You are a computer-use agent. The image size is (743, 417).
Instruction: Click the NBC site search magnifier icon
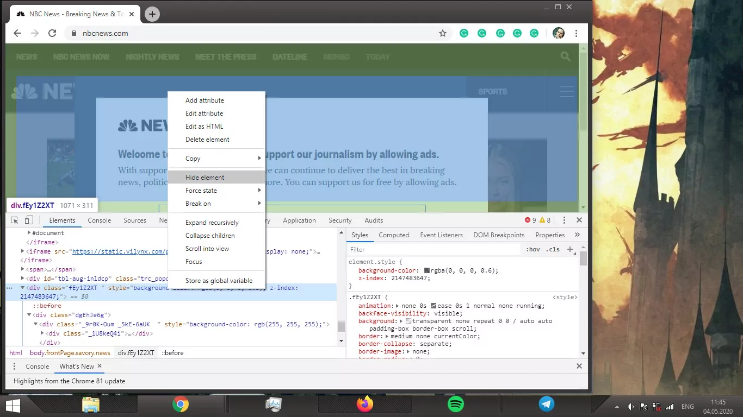click(566, 56)
